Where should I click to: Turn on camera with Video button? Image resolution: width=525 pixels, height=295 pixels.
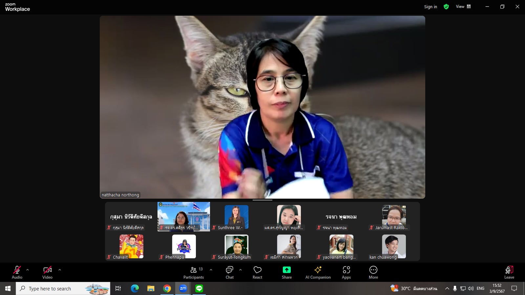point(47,272)
